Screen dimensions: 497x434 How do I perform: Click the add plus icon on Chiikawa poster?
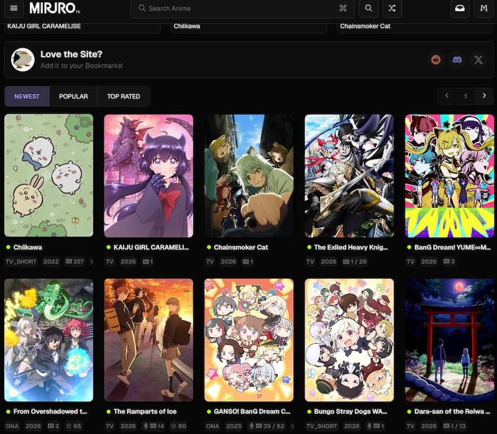click(84, 122)
